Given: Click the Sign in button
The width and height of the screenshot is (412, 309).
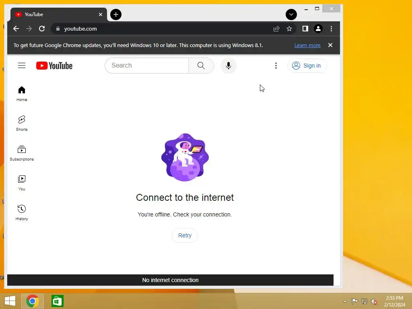Looking at the screenshot, I should click(x=307, y=66).
